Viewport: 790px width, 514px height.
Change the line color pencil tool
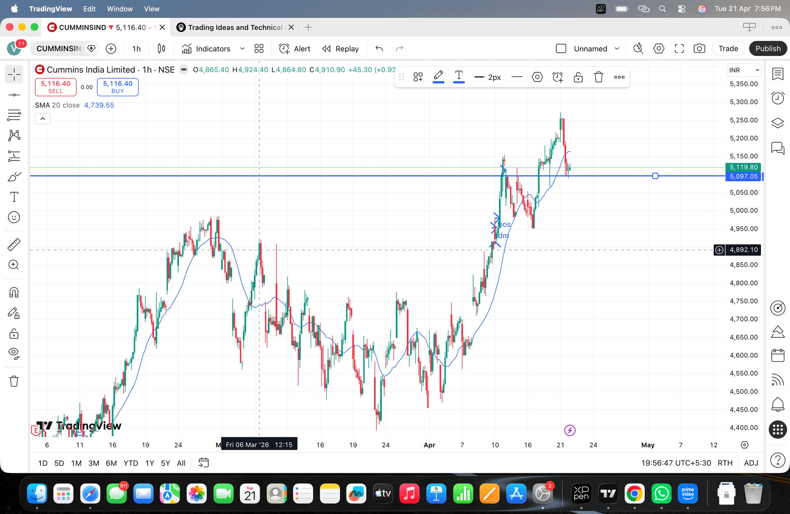click(439, 77)
